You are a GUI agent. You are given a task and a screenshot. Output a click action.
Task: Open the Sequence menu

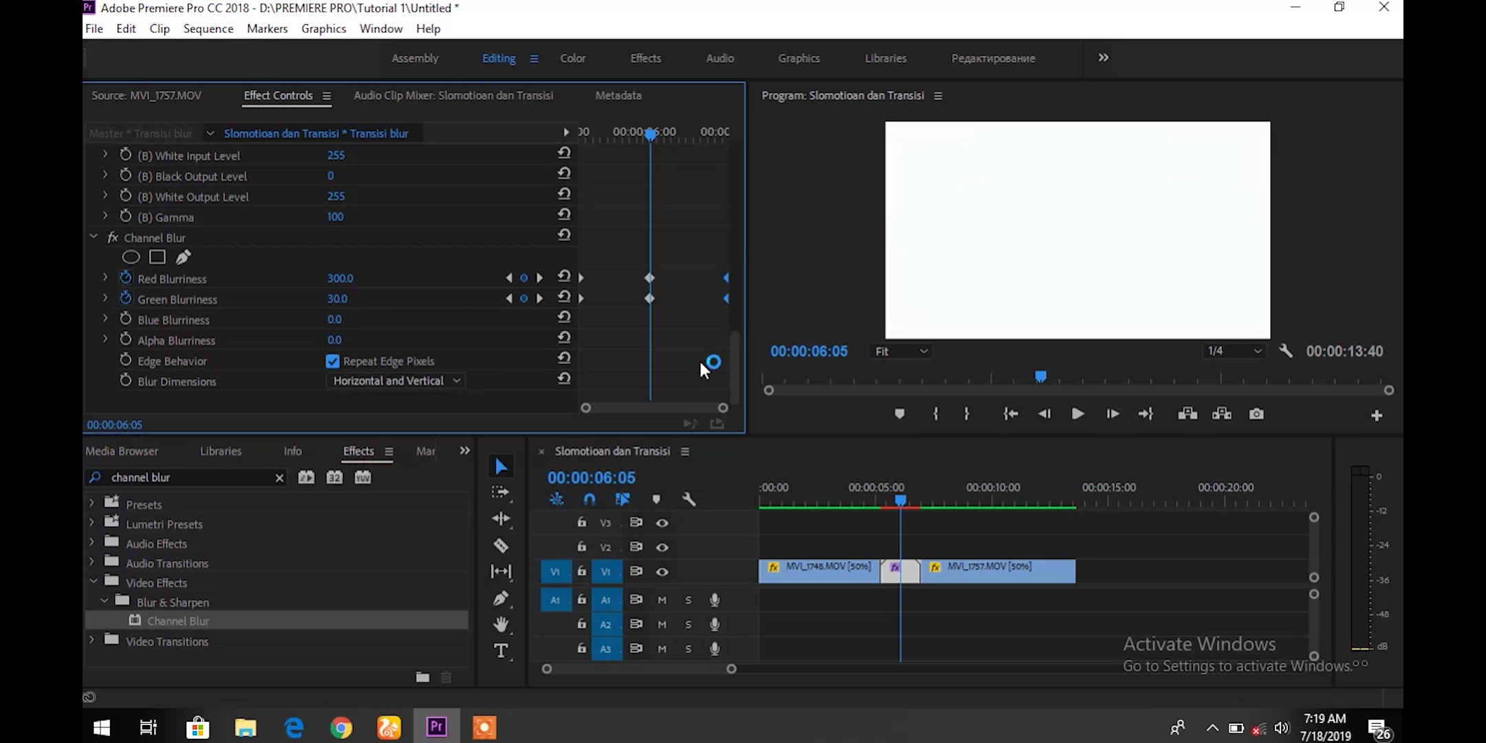point(208,28)
